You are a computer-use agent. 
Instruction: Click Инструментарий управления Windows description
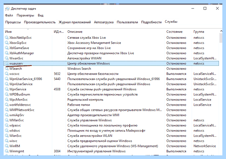pos(97,151)
